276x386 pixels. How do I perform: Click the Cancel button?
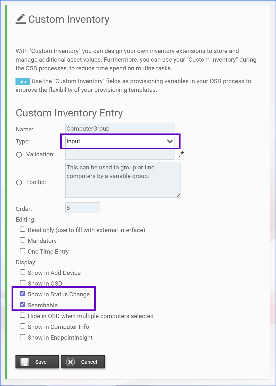pyautogui.click(x=83, y=362)
